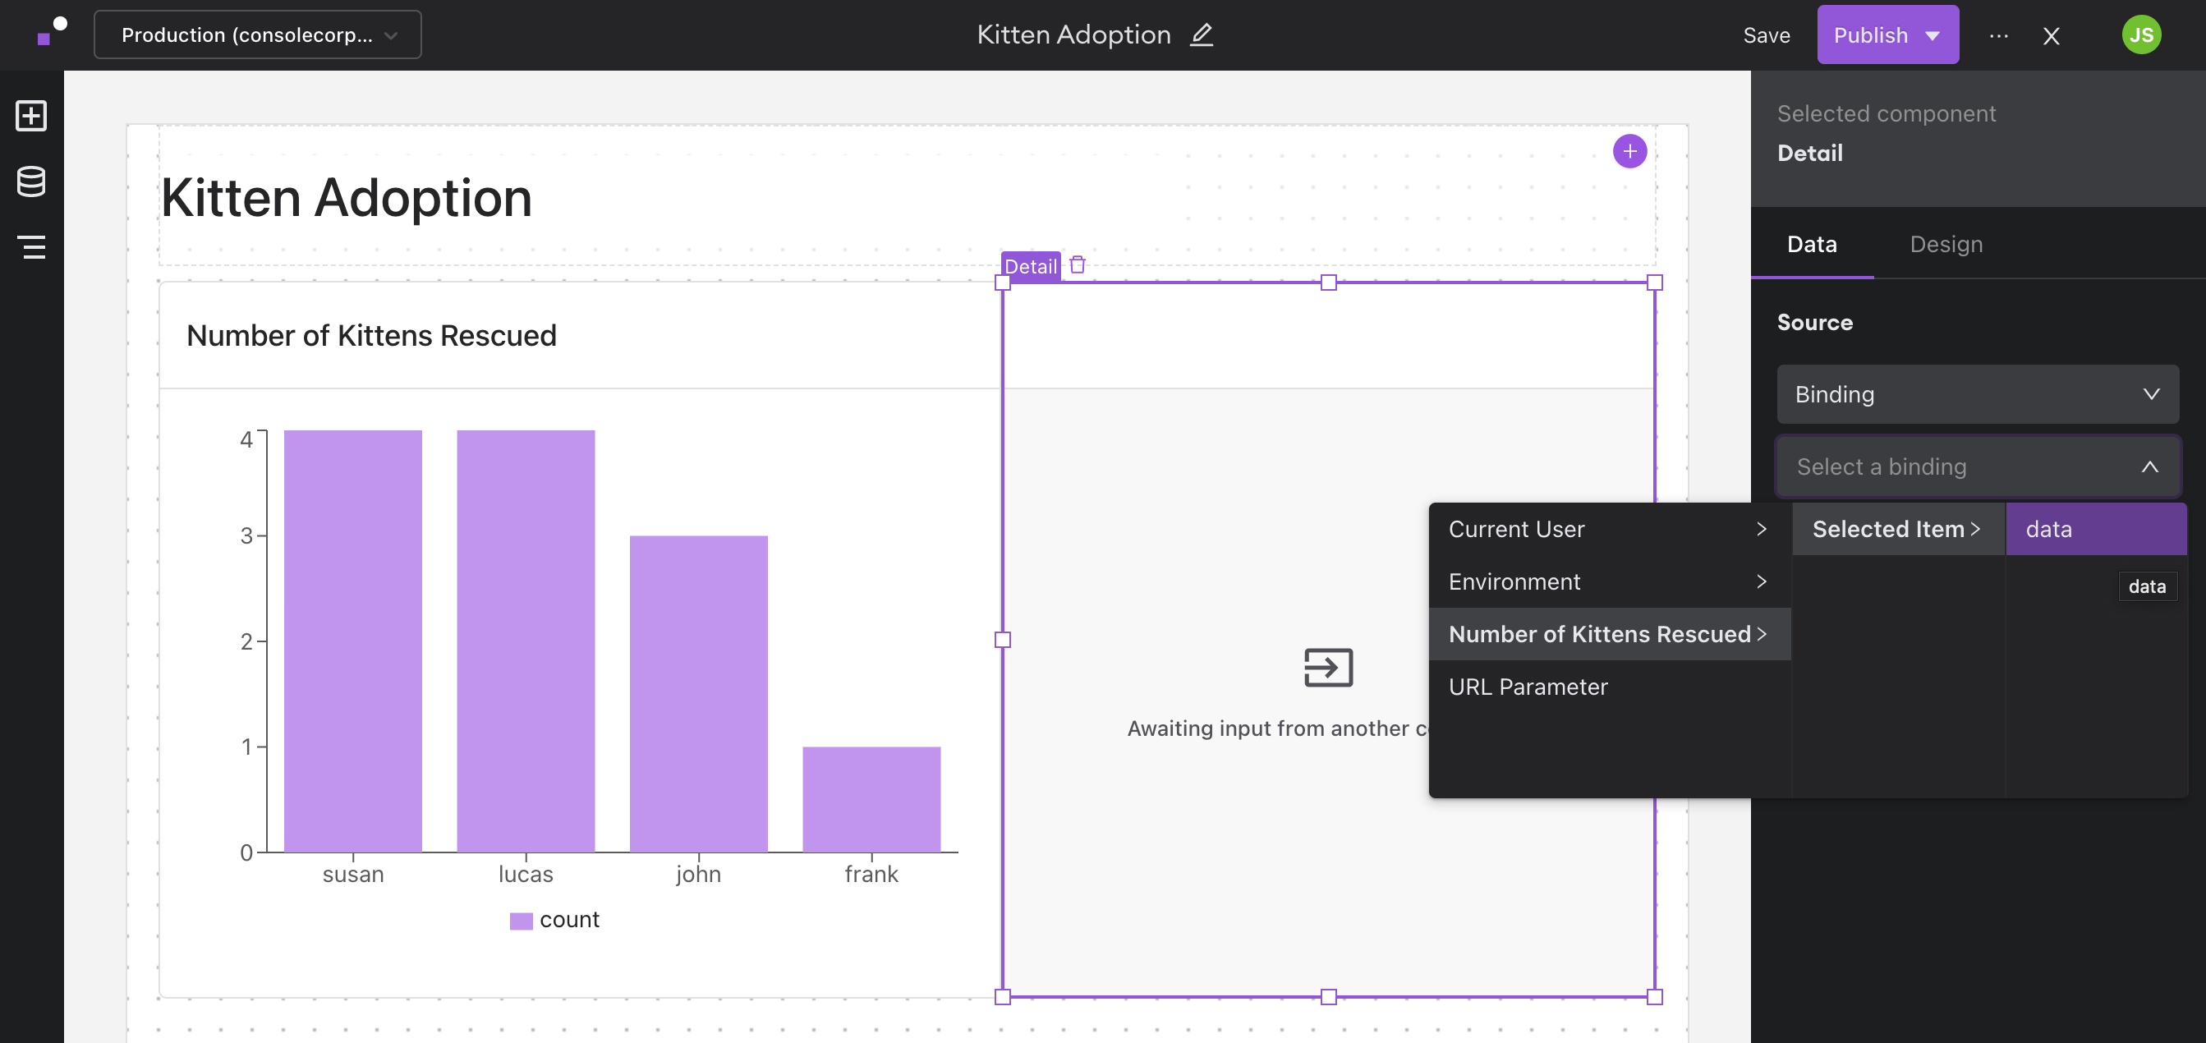Click the Publish button
The image size is (2206, 1043).
click(1870, 35)
